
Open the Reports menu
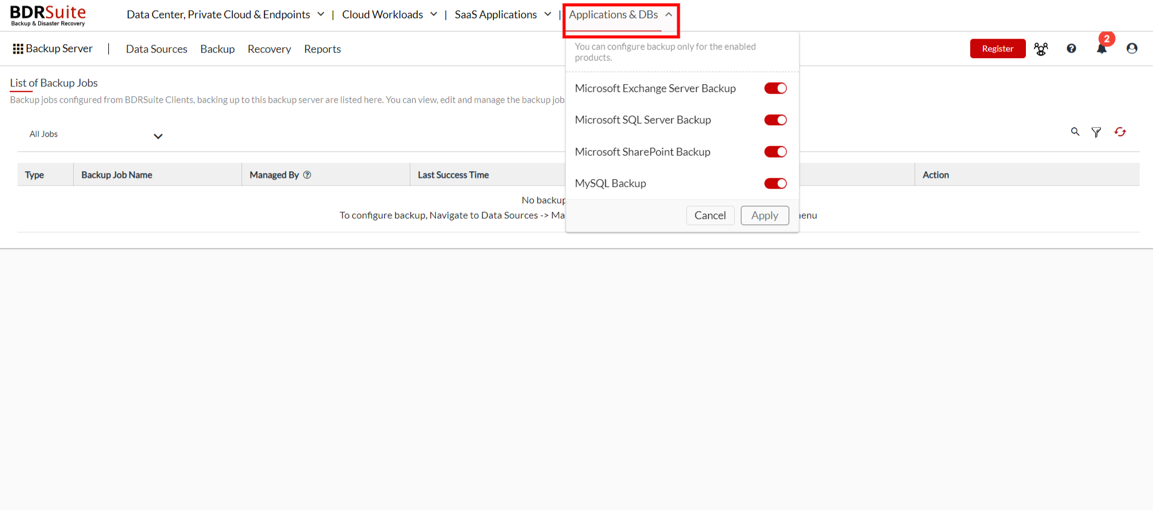coord(323,49)
